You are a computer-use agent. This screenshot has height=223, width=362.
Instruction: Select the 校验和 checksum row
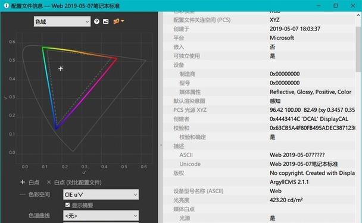pyautogui.click(x=259, y=128)
